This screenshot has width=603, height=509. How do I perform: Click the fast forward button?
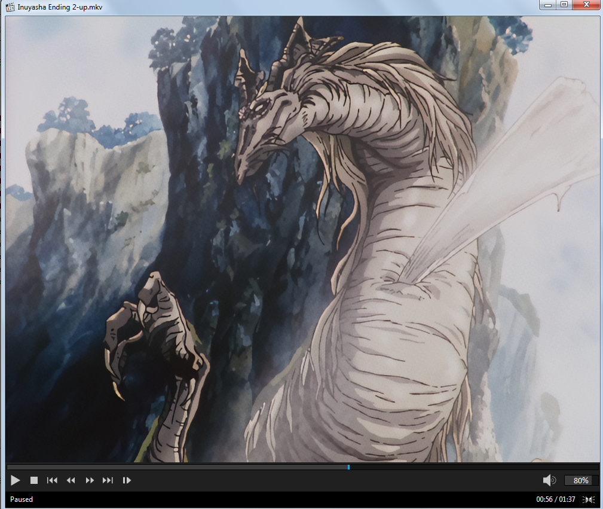(90, 480)
